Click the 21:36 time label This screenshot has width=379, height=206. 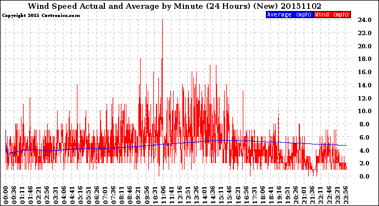[313, 195]
